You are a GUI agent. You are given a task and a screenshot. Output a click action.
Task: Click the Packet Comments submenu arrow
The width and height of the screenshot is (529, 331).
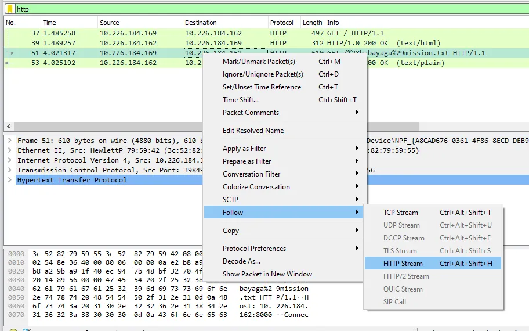pyautogui.click(x=357, y=112)
